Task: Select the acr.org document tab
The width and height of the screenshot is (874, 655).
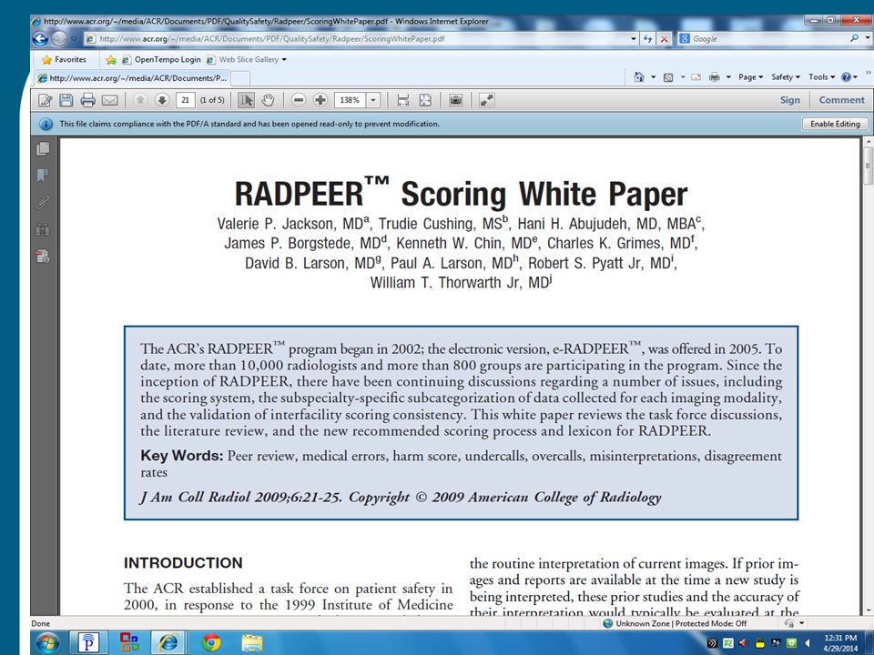Action: point(132,78)
